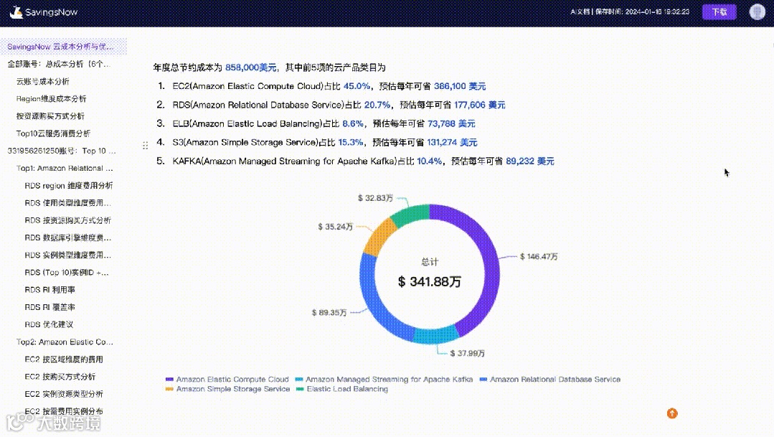This screenshot has height=437, width=774.
Task: Click the $ 146.47万 chart label
Action: coord(539,256)
